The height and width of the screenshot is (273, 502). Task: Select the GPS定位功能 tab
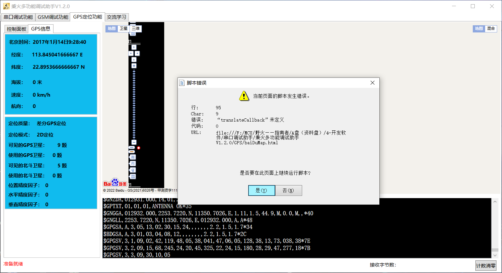pos(88,17)
